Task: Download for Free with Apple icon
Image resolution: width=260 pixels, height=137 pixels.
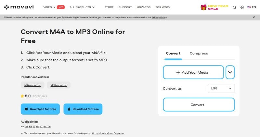Action: [x=83, y=109]
